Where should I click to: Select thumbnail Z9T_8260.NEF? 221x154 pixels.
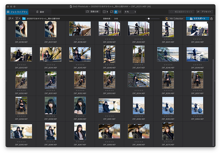tap(80, 106)
